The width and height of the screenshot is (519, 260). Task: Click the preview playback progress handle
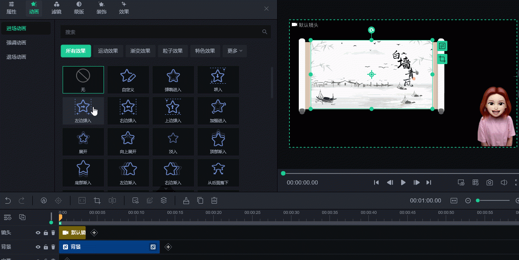coord(283,173)
